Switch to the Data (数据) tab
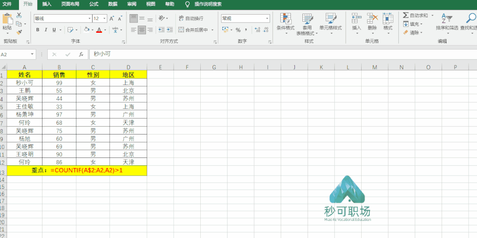 [x=113, y=4]
